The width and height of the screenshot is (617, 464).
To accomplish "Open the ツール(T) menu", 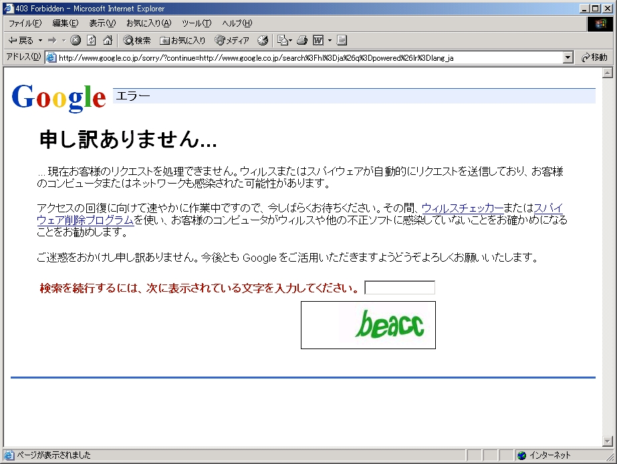I will (x=197, y=23).
